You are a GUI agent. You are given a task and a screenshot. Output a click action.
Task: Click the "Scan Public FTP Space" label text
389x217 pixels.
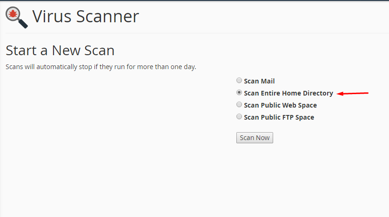(x=279, y=117)
